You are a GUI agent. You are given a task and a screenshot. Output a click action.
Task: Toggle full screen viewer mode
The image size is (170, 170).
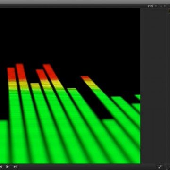click(x=160, y=167)
